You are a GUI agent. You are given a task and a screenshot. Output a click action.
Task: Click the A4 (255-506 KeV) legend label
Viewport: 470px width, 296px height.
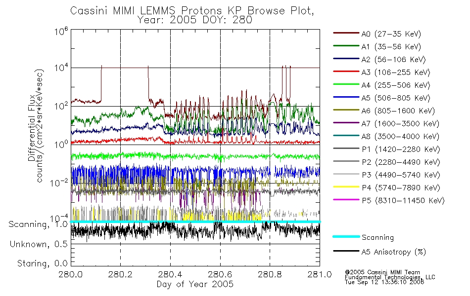coord(396,85)
